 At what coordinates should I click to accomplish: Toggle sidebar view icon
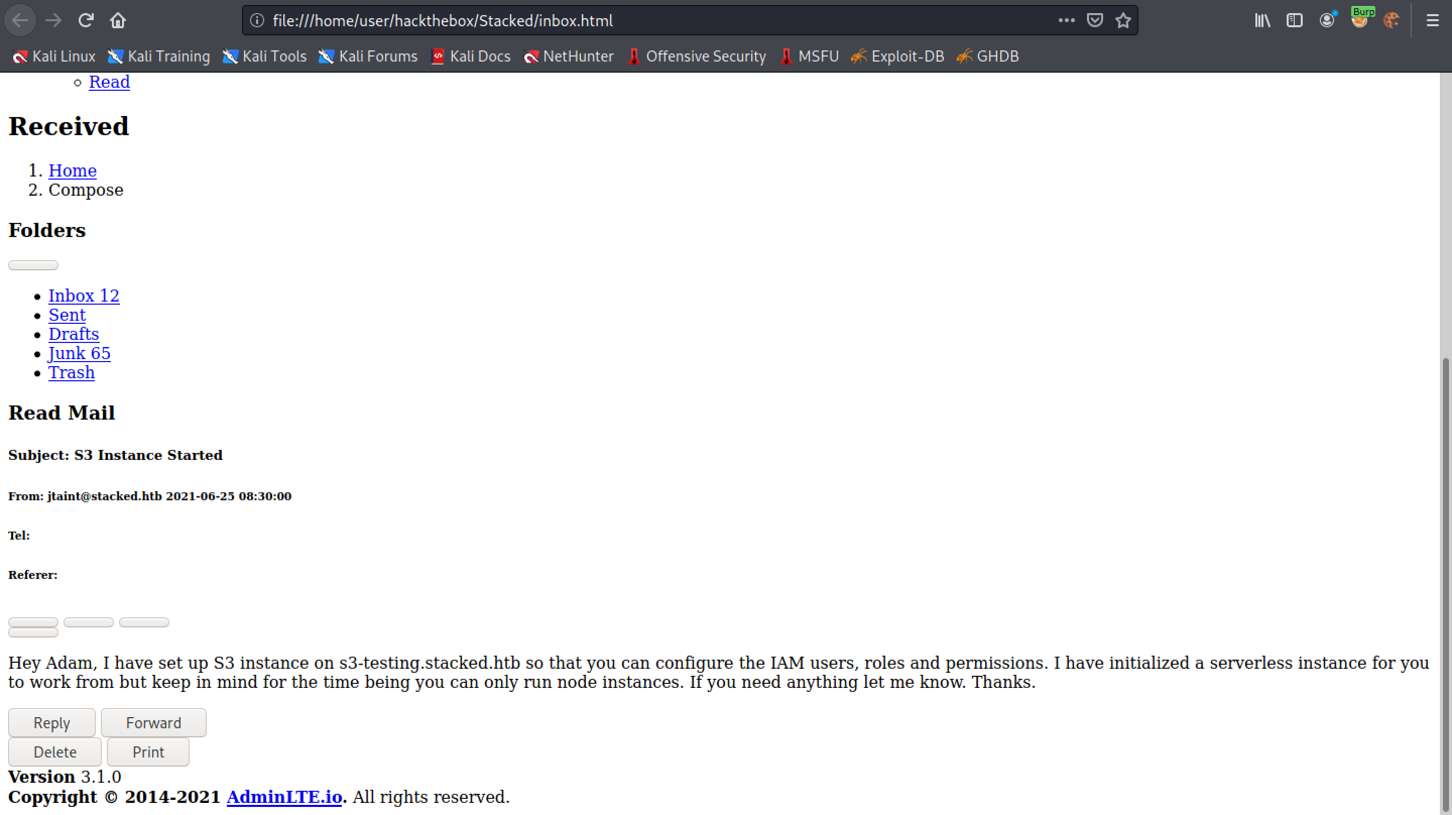[x=1295, y=21]
